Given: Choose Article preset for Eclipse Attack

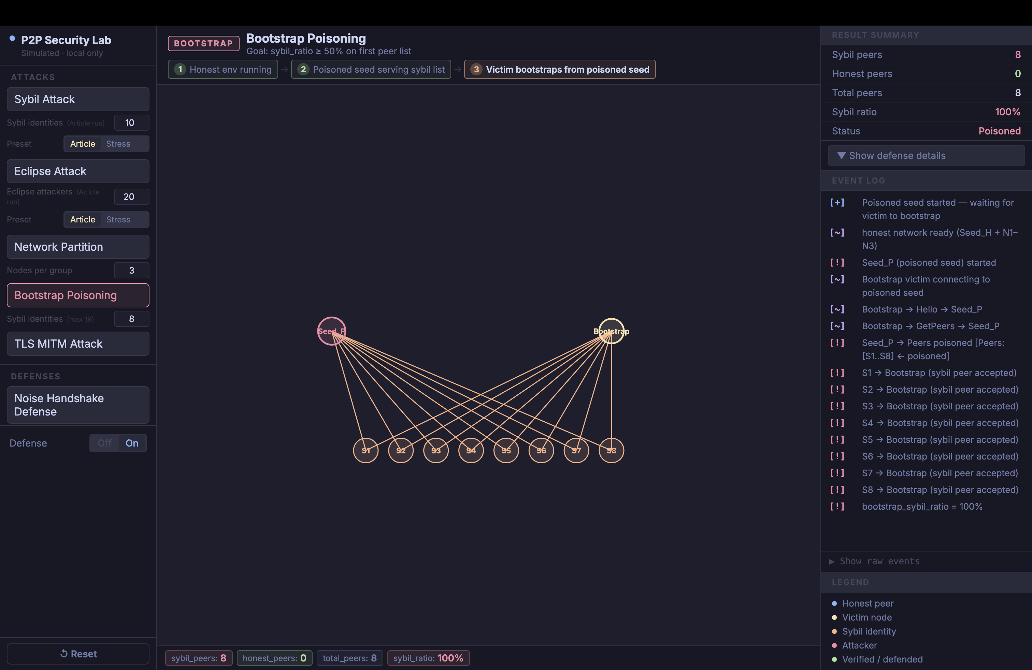Looking at the screenshot, I should 82,219.
